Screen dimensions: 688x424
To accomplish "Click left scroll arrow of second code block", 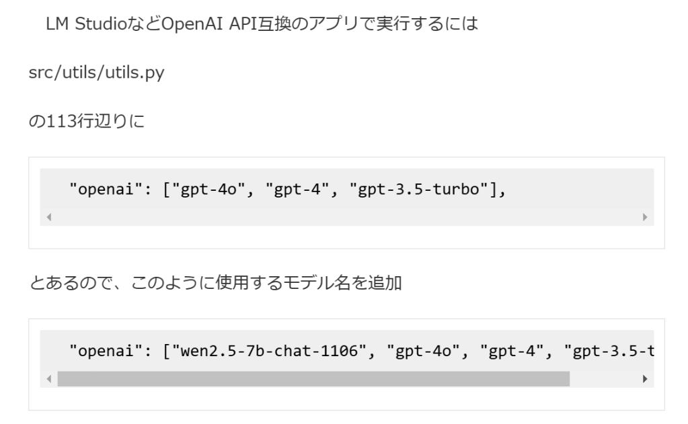I will pos(49,380).
